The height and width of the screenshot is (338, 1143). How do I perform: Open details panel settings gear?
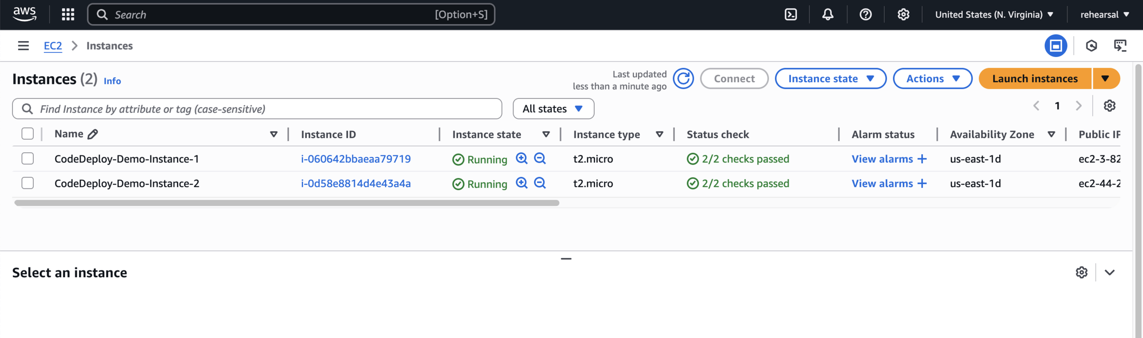(1081, 272)
